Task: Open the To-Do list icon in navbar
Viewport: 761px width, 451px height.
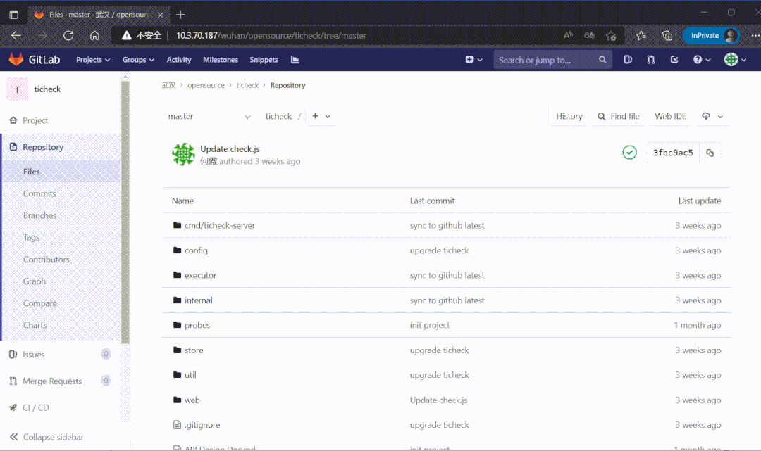Action: click(x=674, y=60)
